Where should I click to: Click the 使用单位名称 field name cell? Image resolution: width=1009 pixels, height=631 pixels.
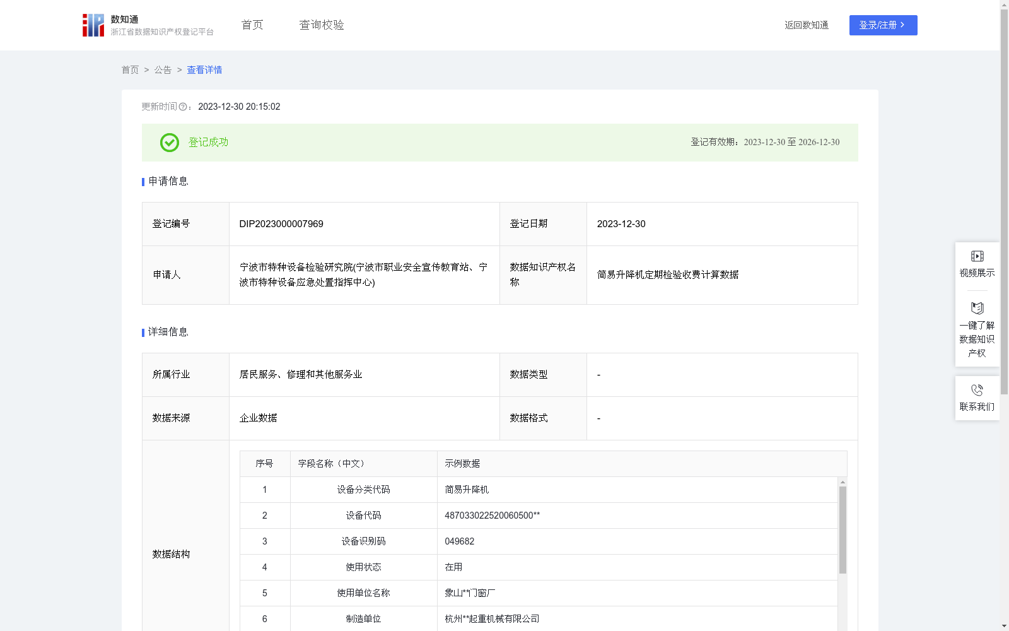[x=363, y=593]
